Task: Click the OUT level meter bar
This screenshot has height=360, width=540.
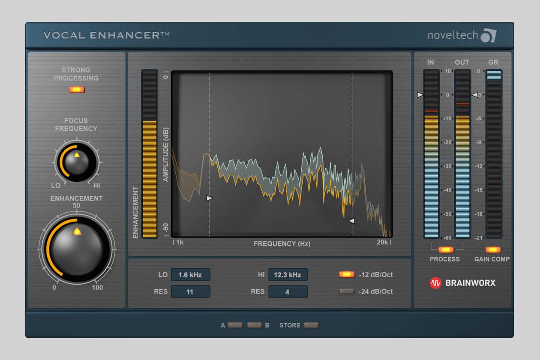Action: 462,154
